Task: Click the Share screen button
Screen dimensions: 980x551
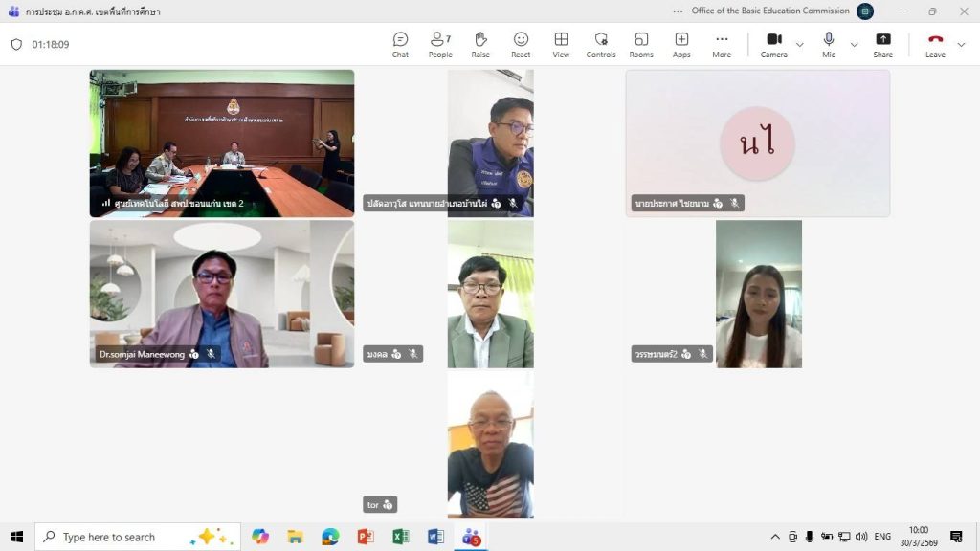Action: coord(882,44)
